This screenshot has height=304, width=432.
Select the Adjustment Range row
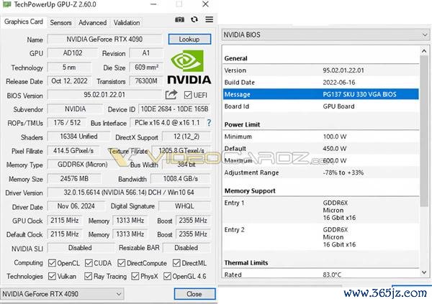tap(321, 172)
